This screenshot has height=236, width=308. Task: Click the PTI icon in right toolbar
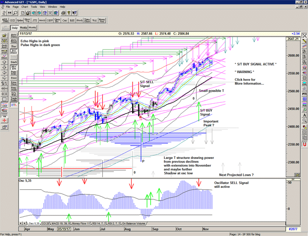click(304, 93)
